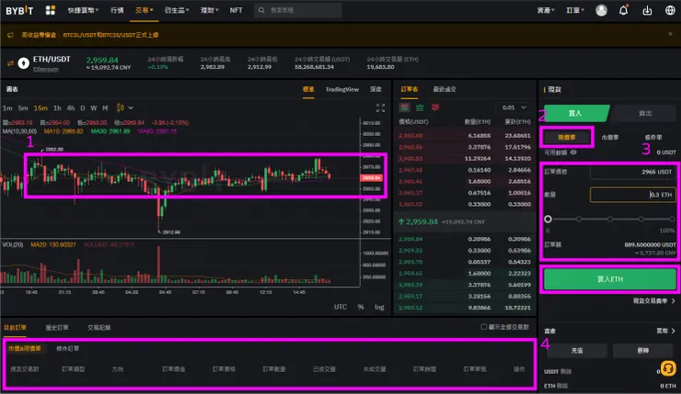This screenshot has width=681, height=394.
Task: Switch to the depth chart tab
Action: (x=375, y=89)
